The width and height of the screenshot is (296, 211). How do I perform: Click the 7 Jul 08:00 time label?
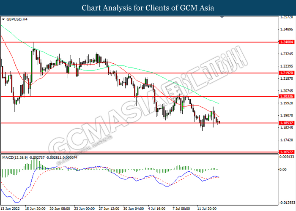click(181, 208)
